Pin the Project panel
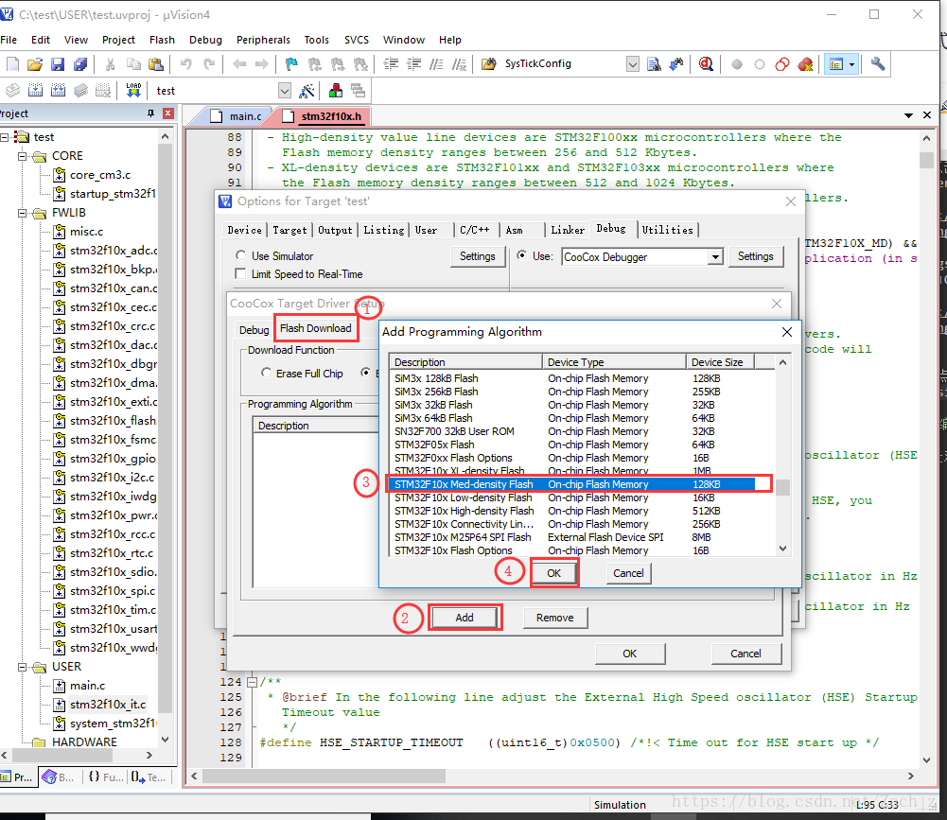The width and height of the screenshot is (947, 820). 150,113
